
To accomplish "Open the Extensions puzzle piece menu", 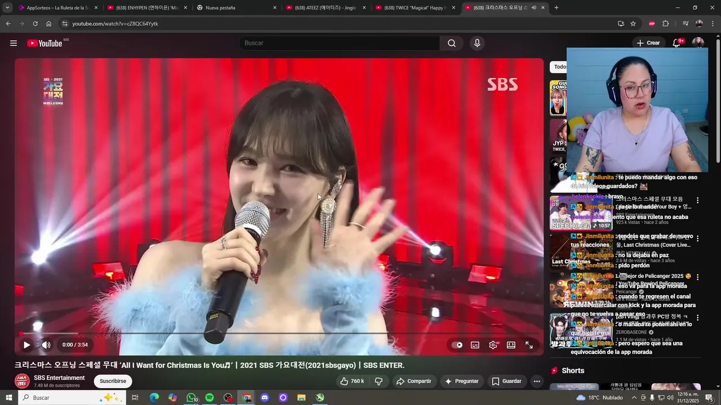I will tap(665, 24).
